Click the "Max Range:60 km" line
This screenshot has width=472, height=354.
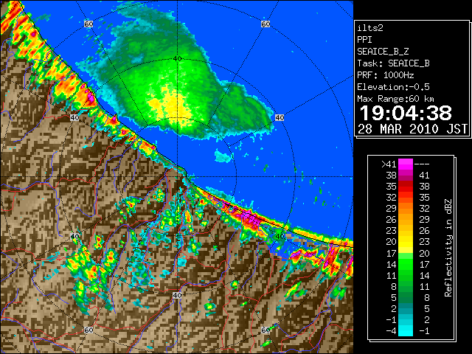(396, 99)
